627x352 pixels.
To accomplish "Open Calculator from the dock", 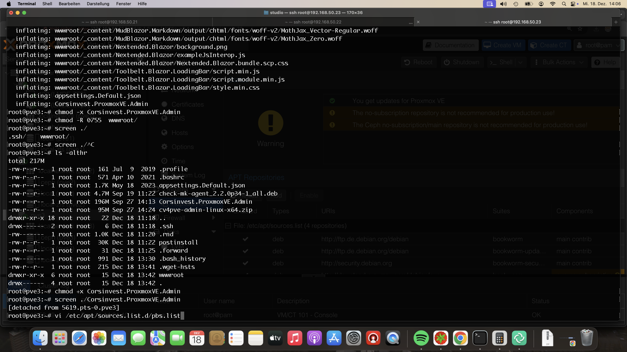I will click(x=500, y=338).
